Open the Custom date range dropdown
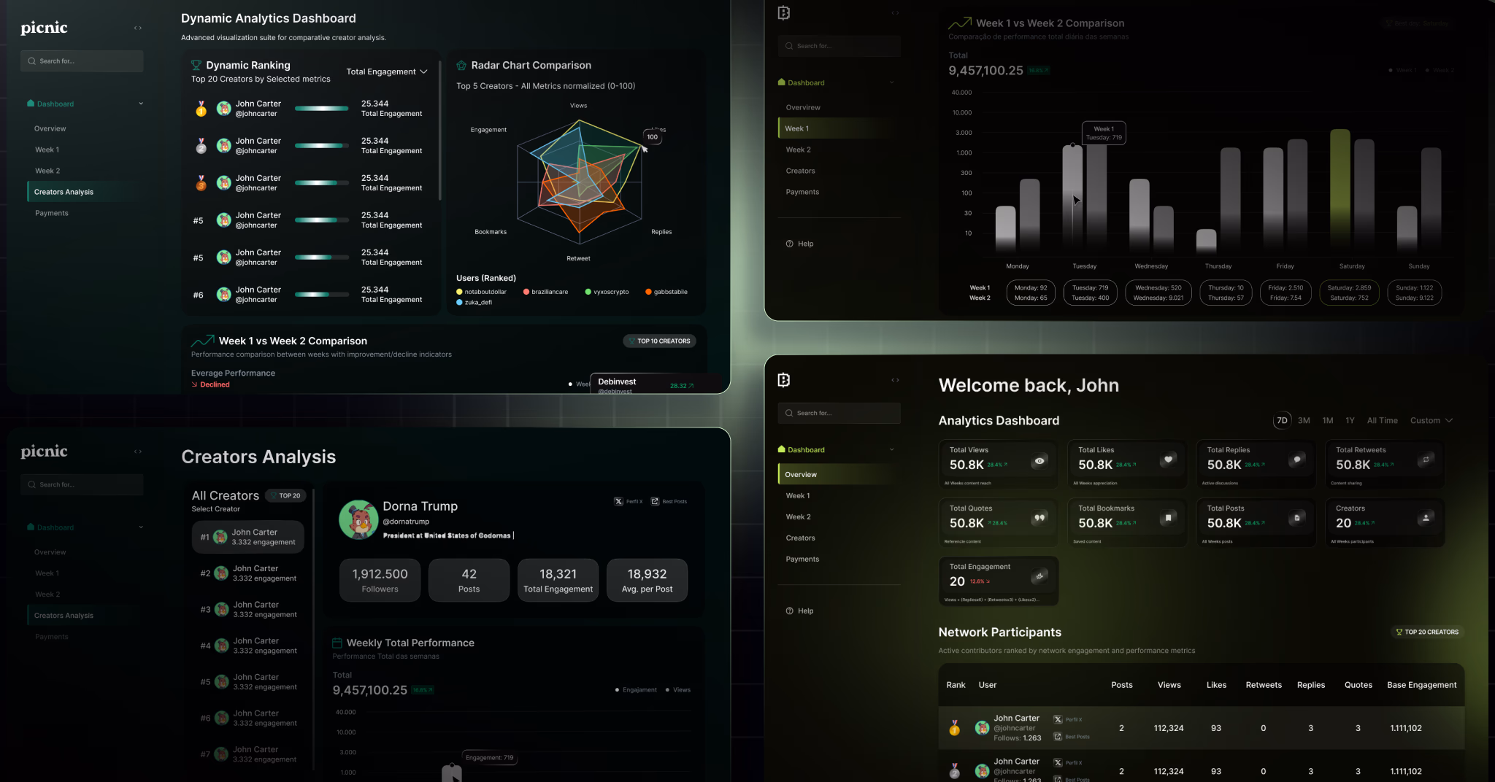1495x782 pixels. click(1431, 421)
